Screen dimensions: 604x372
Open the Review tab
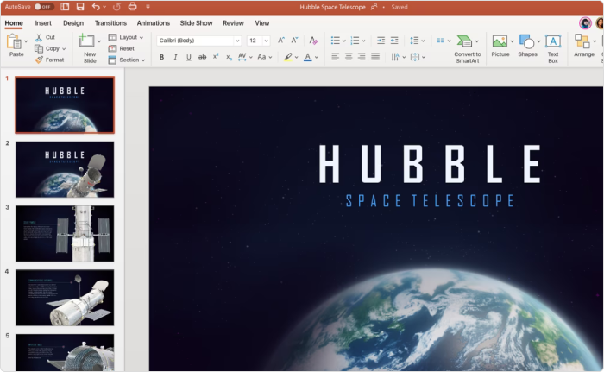[x=233, y=23]
